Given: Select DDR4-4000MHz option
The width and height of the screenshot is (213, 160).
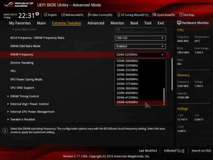Looking at the screenshot, I should [x=139, y=93].
